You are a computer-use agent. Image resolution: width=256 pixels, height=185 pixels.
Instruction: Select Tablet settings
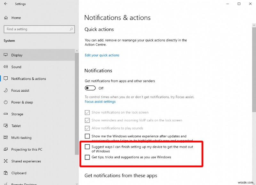coord(16,126)
